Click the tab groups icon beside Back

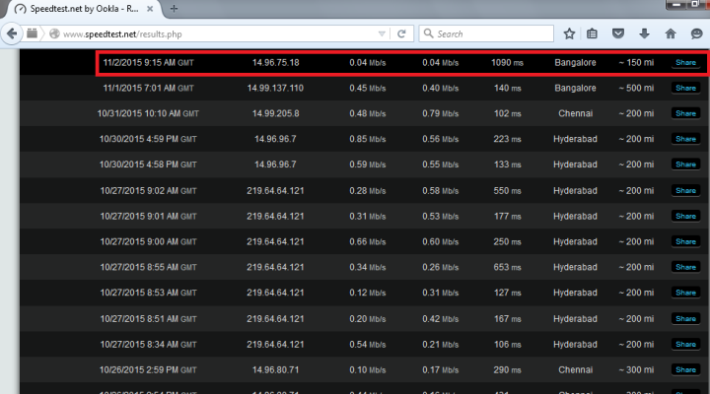point(32,33)
